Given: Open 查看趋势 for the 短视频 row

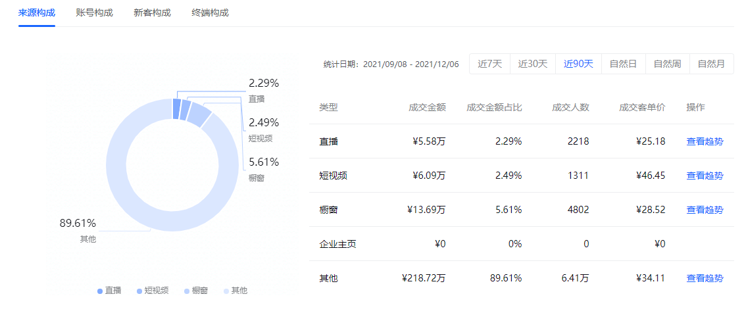Looking at the screenshot, I should (x=705, y=176).
